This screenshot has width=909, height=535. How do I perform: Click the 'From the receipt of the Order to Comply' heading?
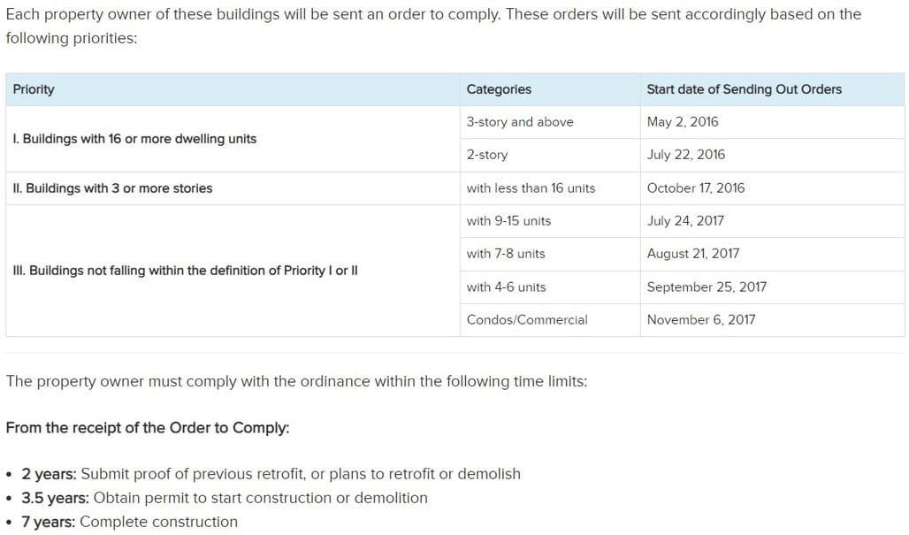pos(148,428)
